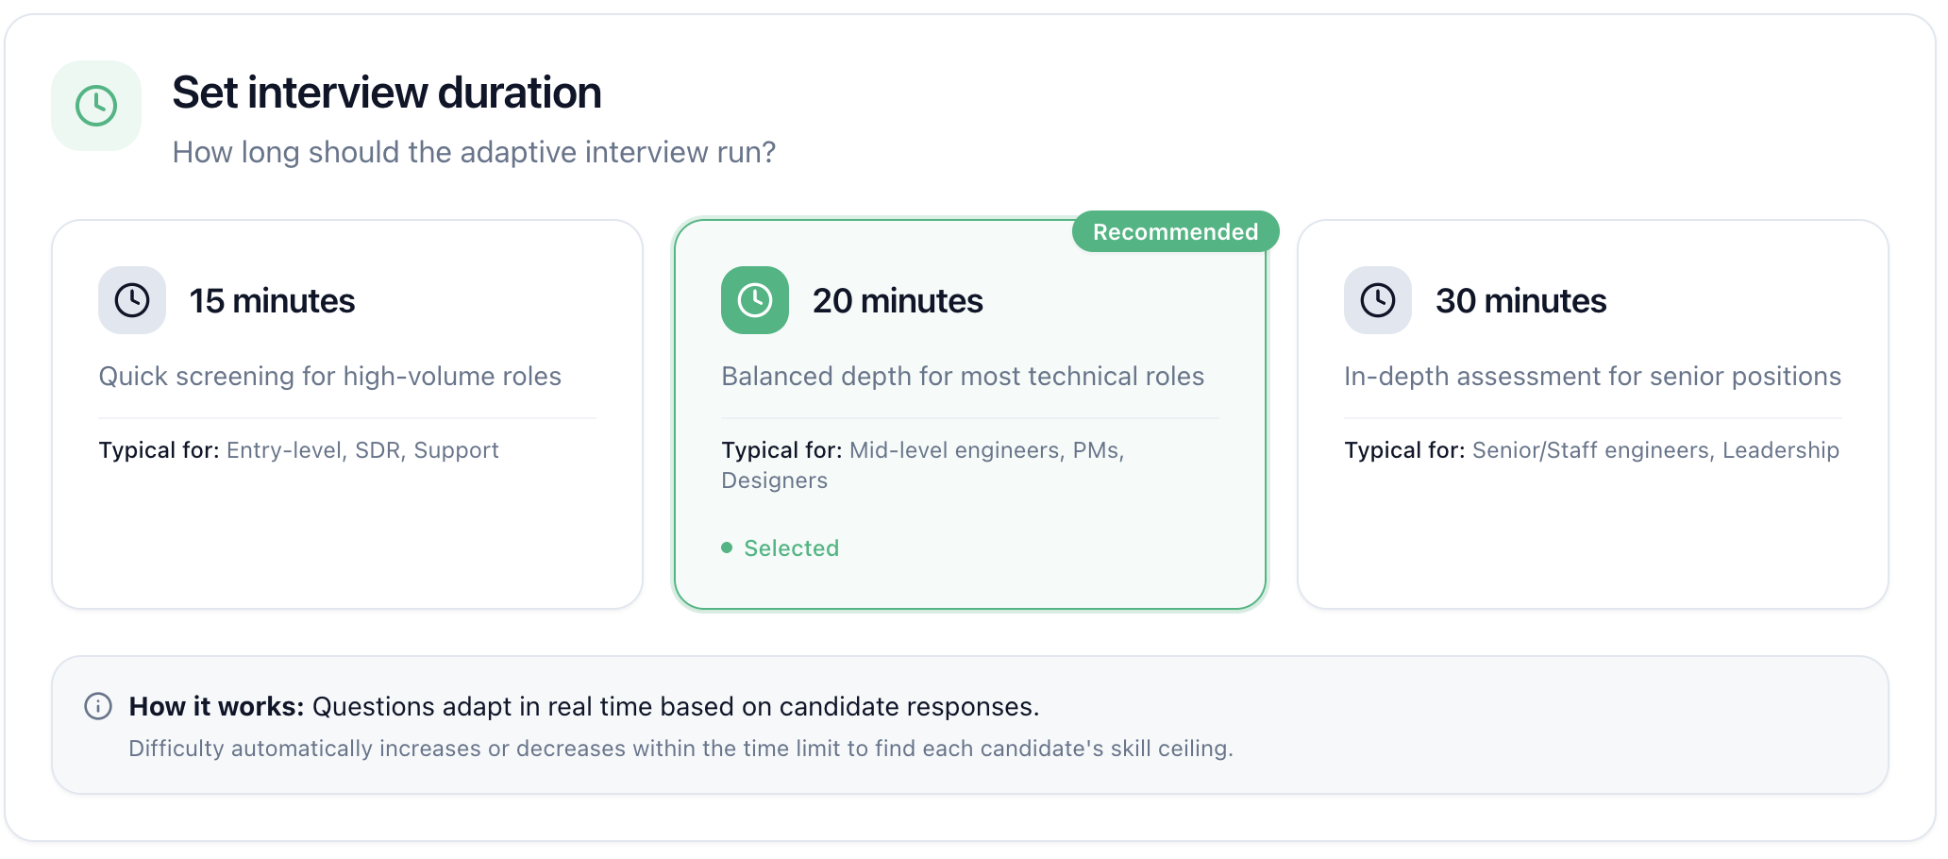Click the 30 minutes title text
1948x859 pixels.
[x=1520, y=301]
